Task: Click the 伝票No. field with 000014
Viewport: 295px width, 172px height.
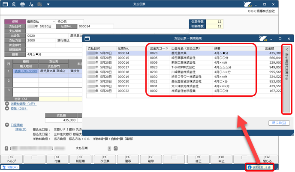Action: click(x=95, y=26)
